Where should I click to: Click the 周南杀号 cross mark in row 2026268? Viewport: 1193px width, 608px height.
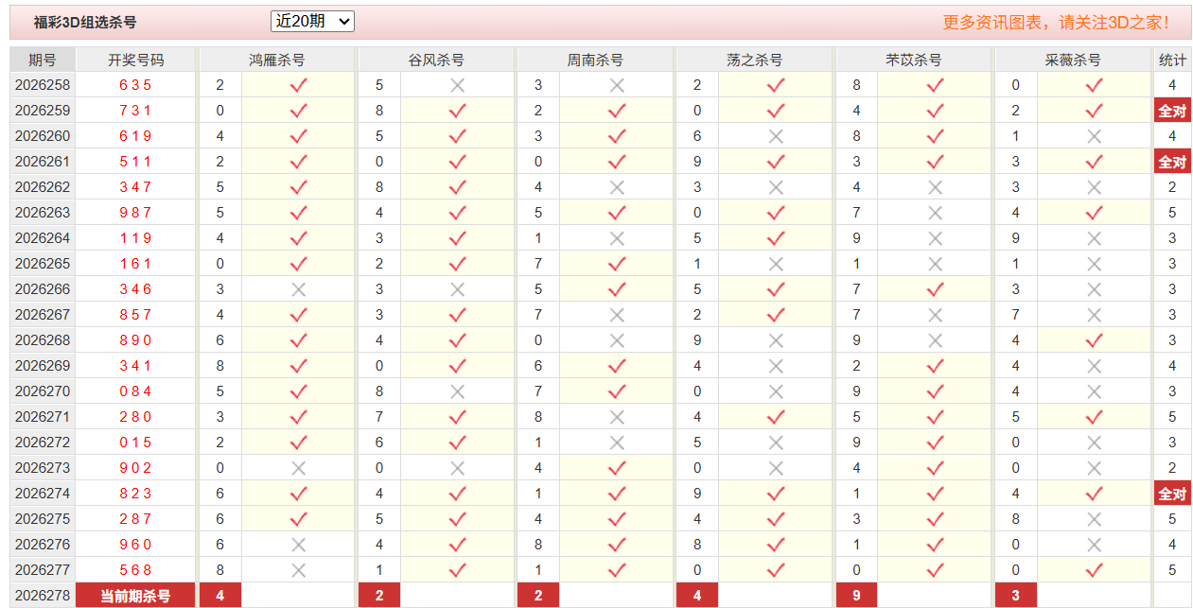617,340
